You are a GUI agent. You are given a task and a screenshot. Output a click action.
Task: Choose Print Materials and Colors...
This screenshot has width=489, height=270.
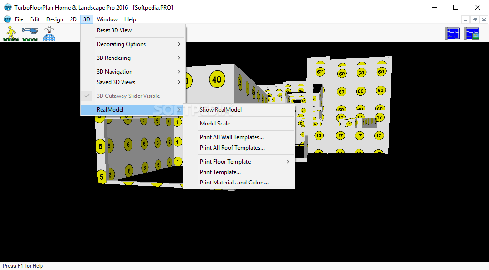click(239, 183)
